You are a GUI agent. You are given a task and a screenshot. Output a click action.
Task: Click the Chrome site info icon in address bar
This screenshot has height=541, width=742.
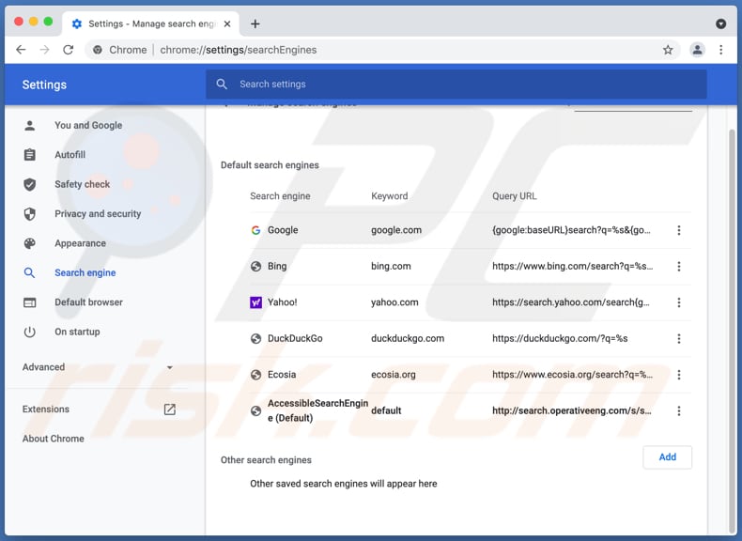pos(98,50)
